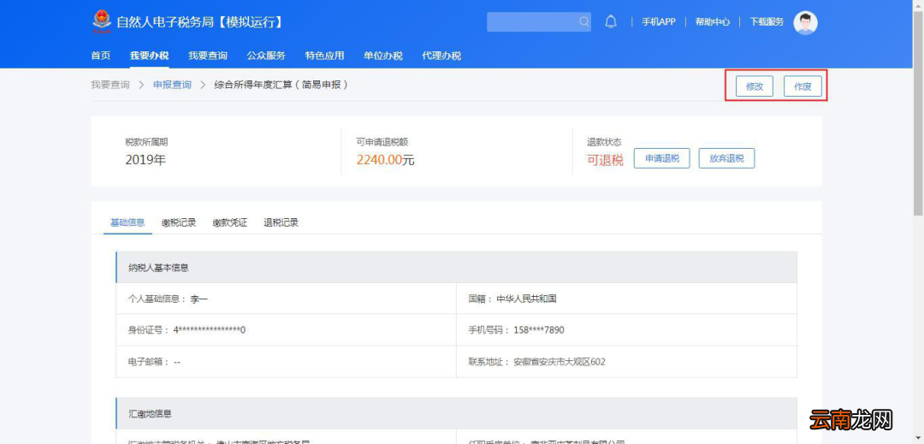Click 我要查询 breadcrumb
This screenshot has height=444, width=924.
(x=110, y=85)
